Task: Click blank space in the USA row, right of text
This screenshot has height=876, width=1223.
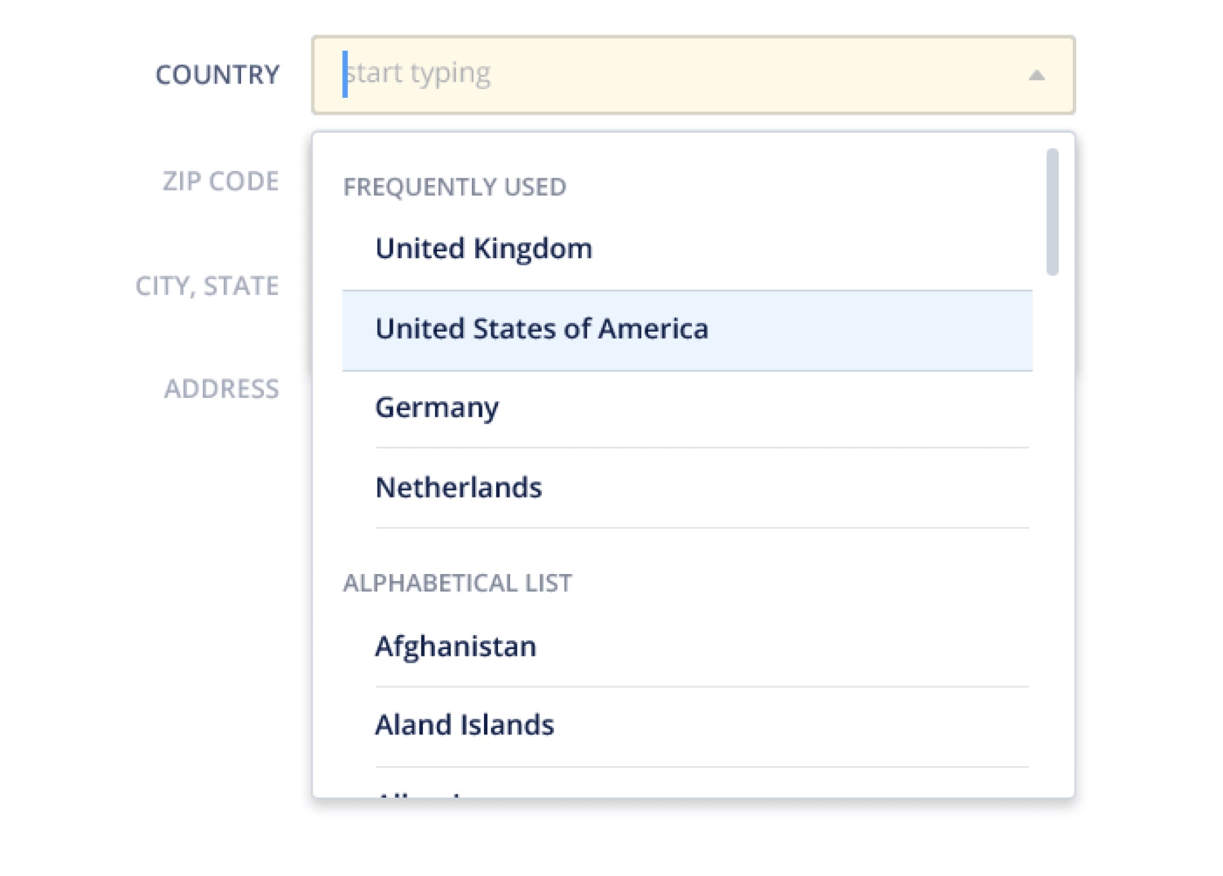Action: point(873,330)
